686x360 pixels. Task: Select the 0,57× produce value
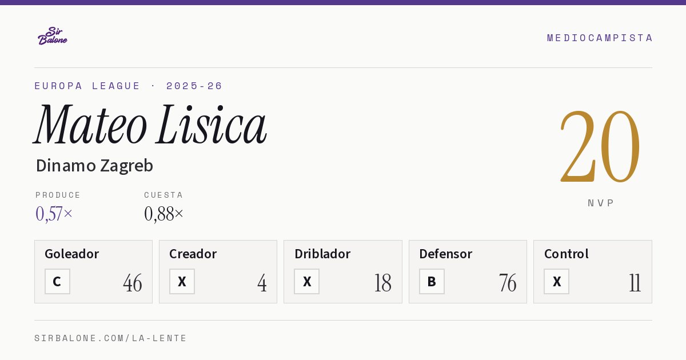point(54,214)
